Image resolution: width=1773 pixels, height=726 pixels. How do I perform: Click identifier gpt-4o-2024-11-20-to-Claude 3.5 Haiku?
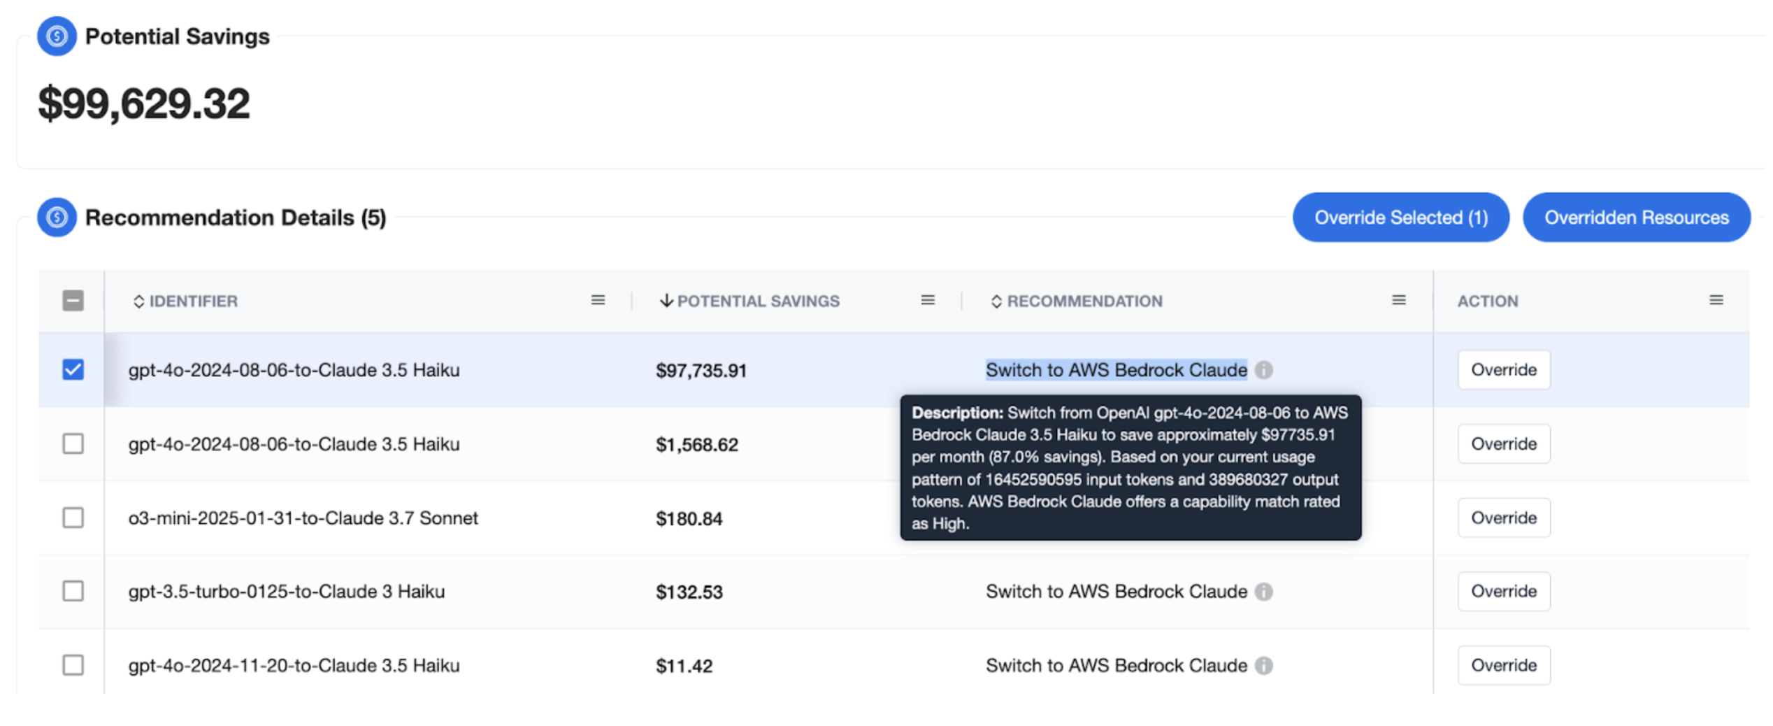(x=294, y=666)
